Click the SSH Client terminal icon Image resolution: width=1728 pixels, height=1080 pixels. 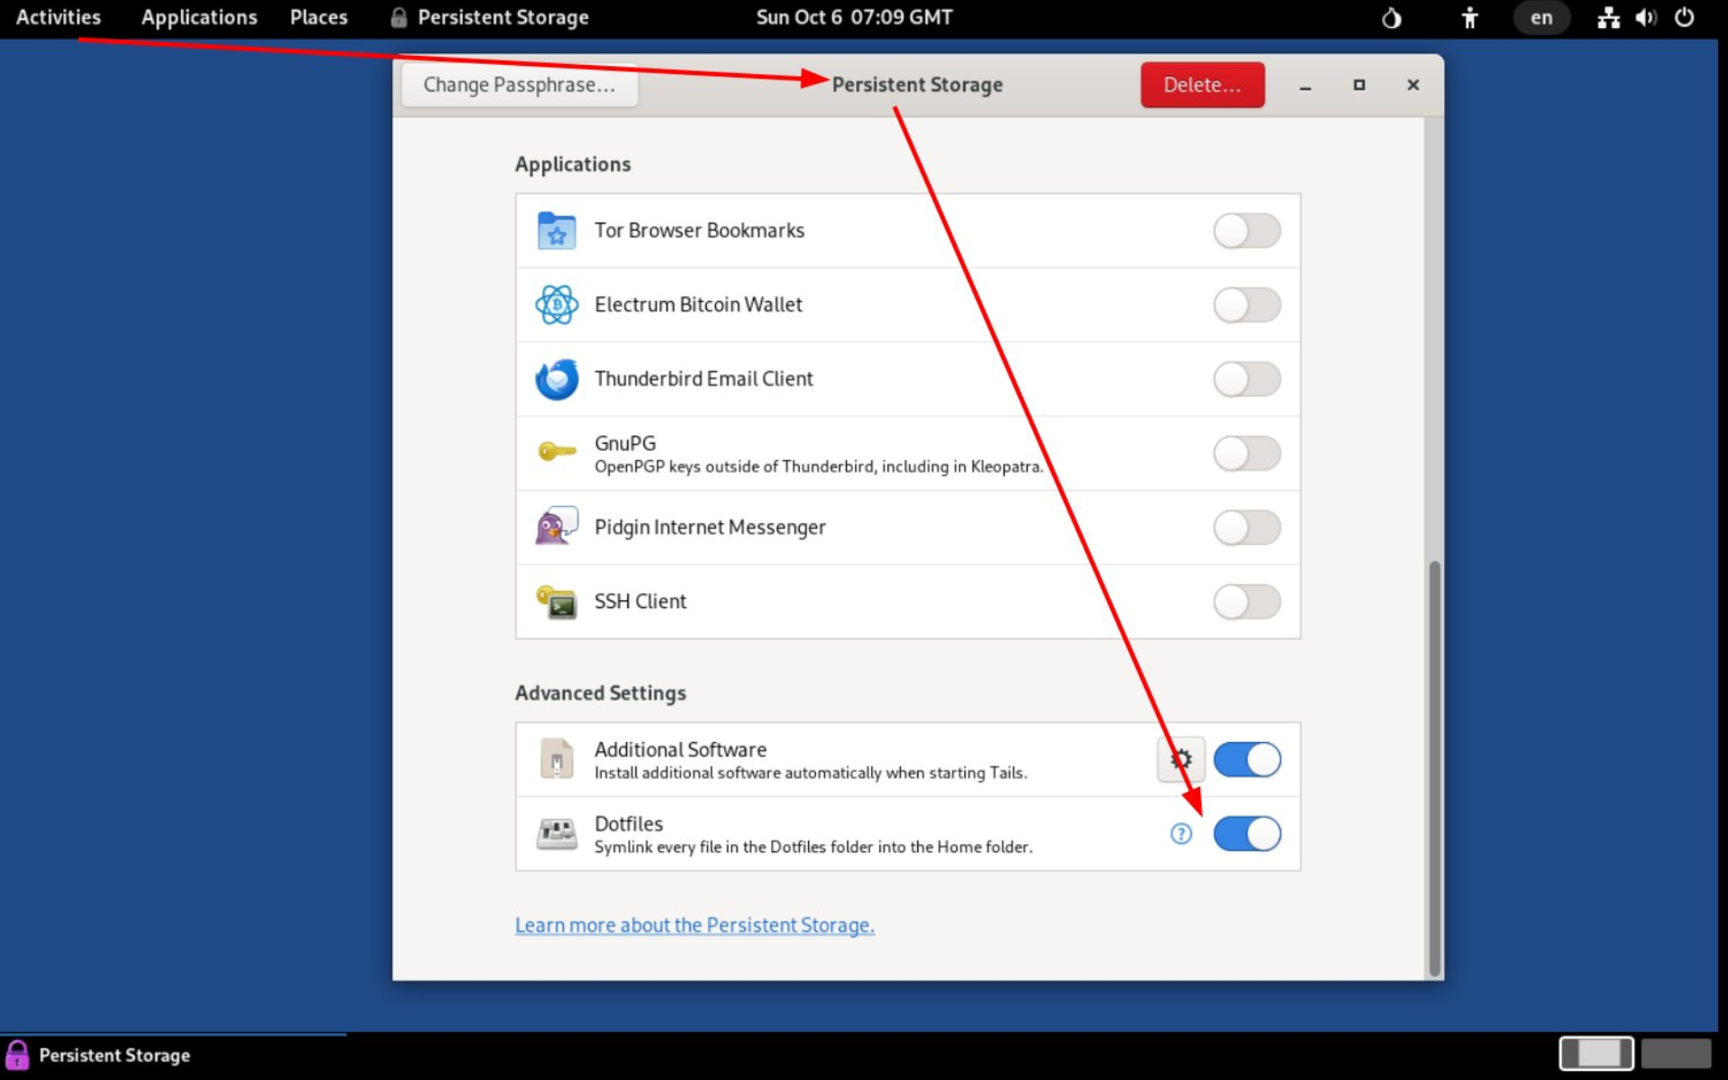pyautogui.click(x=557, y=601)
